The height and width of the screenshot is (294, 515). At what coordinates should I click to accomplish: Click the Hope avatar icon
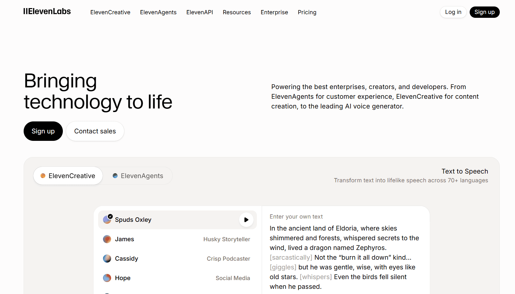(x=107, y=278)
